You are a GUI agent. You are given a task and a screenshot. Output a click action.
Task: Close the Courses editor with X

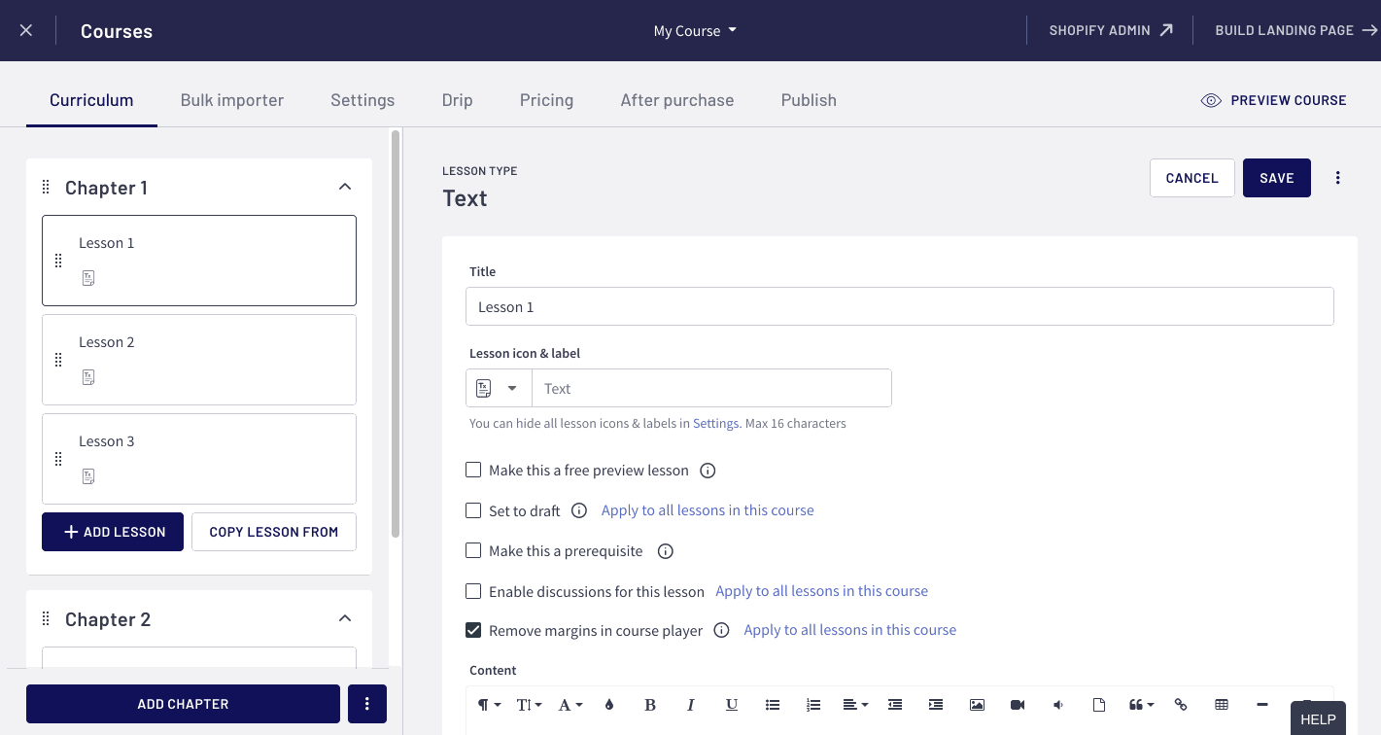coord(26,30)
